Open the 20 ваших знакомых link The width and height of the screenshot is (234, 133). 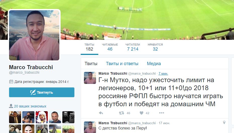point(30,106)
